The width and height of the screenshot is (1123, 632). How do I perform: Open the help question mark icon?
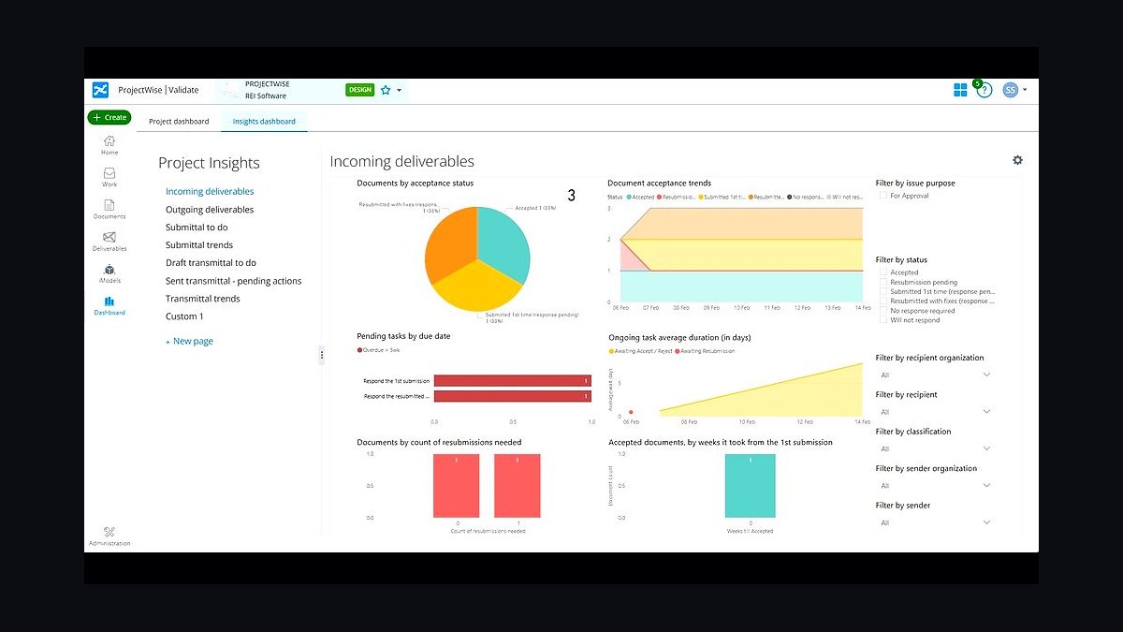(x=984, y=91)
